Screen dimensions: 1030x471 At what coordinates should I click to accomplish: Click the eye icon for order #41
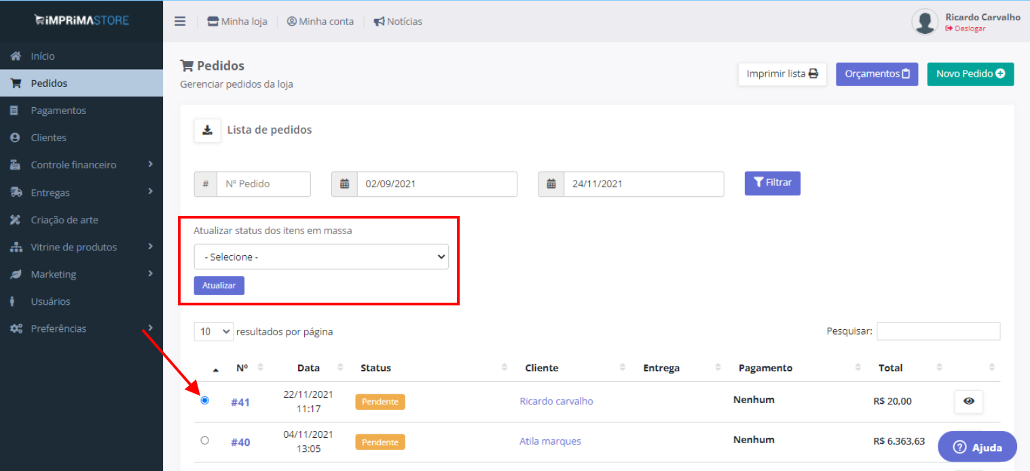click(969, 401)
